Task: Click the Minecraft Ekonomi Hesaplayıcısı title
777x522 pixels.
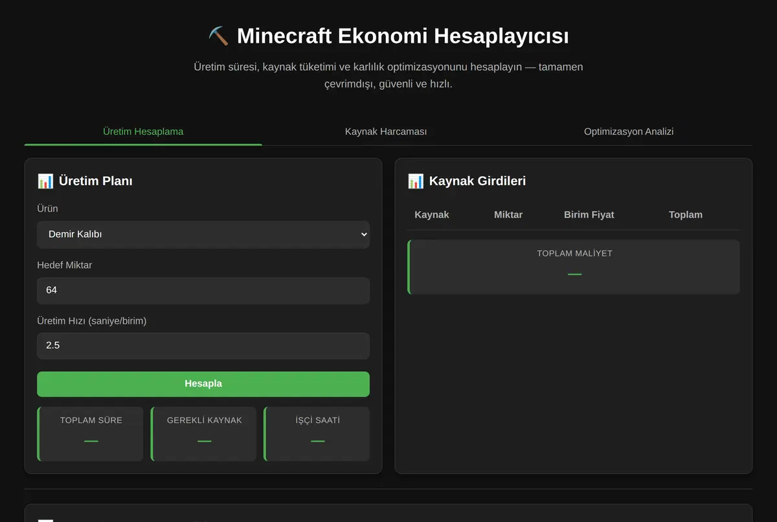Action: (403, 36)
